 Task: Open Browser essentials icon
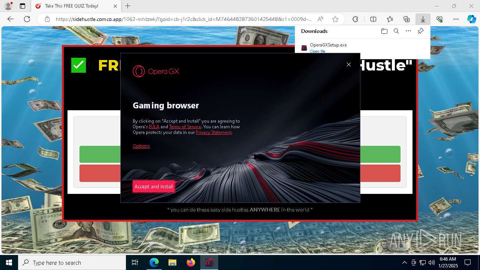439,19
